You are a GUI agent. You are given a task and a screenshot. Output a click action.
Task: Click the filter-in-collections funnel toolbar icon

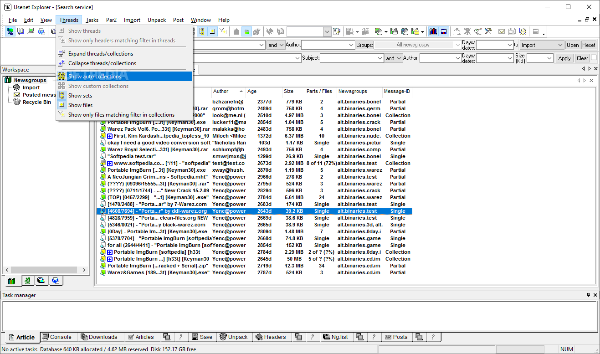(x=223, y=31)
